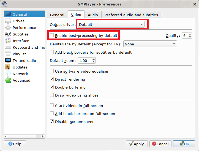Increase the Default zoom value

[94, 59]
